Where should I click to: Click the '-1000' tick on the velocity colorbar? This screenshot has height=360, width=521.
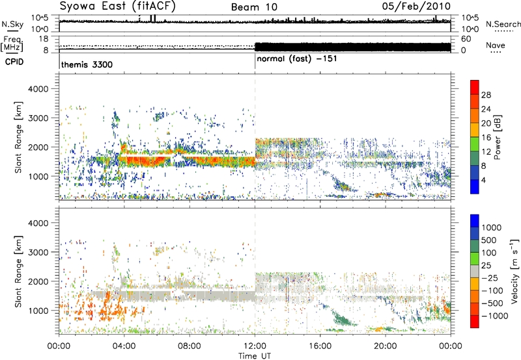[494, 316]
